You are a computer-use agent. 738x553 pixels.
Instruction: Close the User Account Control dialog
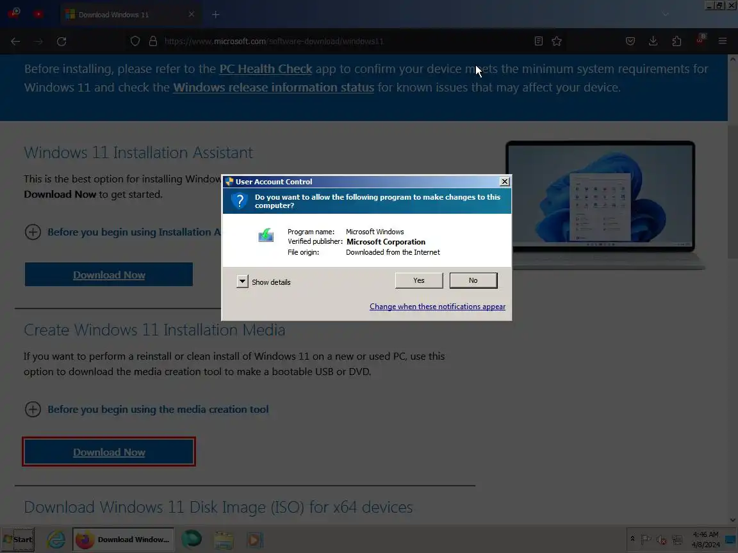point(505,182)
